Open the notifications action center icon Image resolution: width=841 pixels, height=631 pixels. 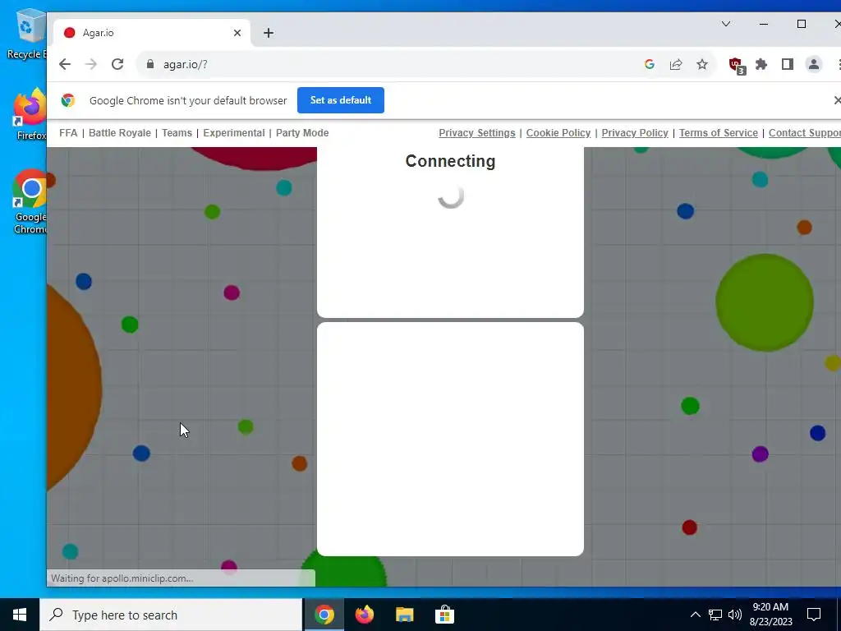(814, 615)
